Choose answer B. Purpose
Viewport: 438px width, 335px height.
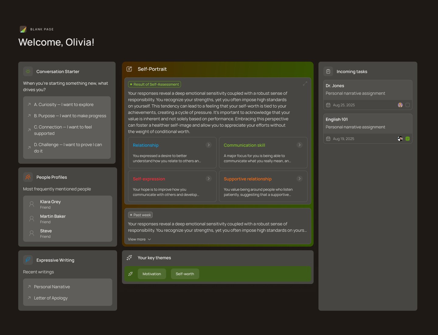tap(67, 116)
